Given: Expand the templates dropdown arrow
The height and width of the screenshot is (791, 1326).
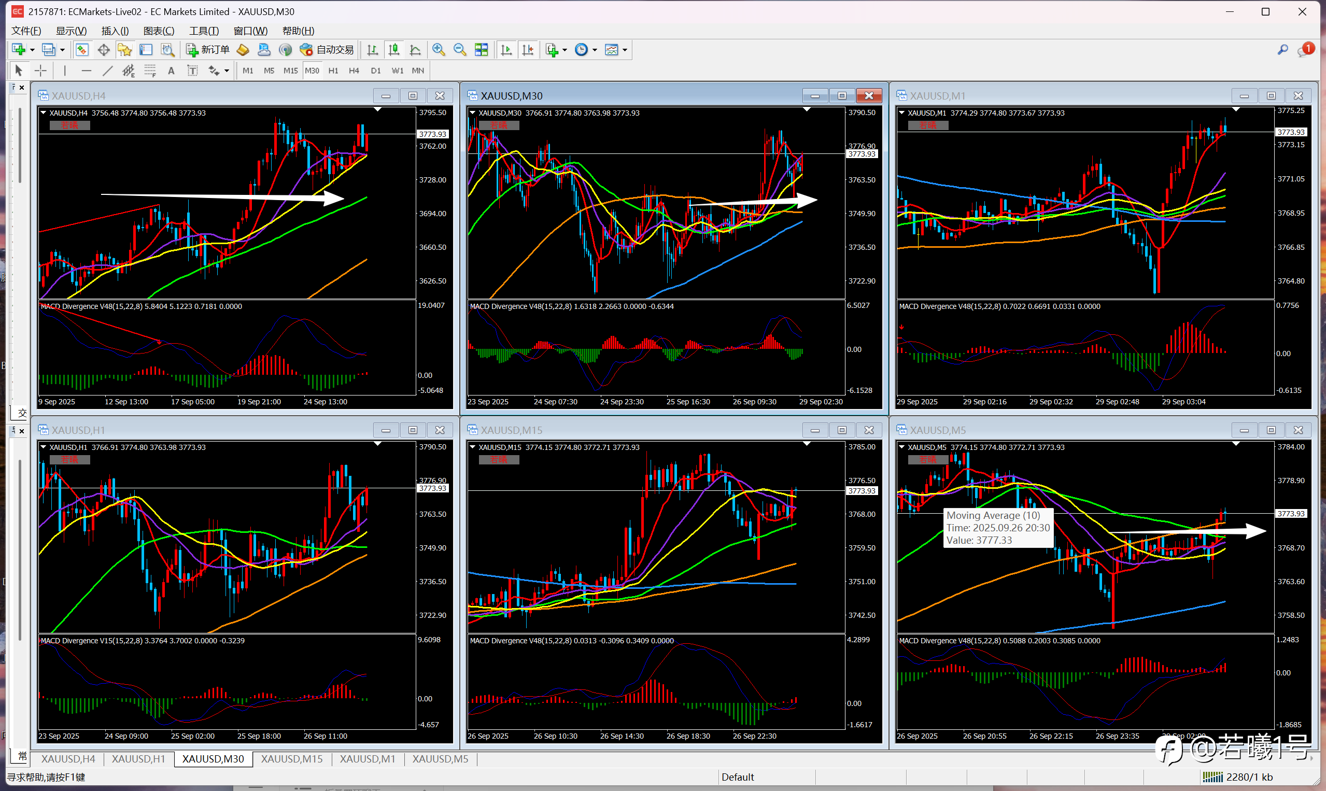Looking at the screenshot, I should tap(625, 50).
